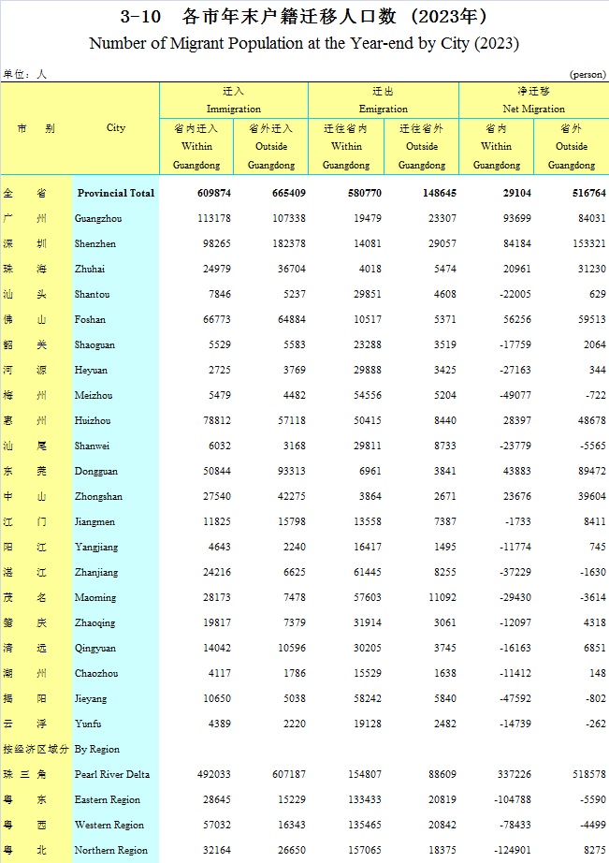Click the 'Northern Region' row label

pos(111,852)
